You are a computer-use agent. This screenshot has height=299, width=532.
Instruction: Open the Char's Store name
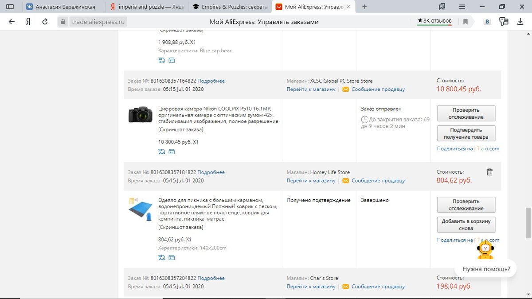point(324,278)
